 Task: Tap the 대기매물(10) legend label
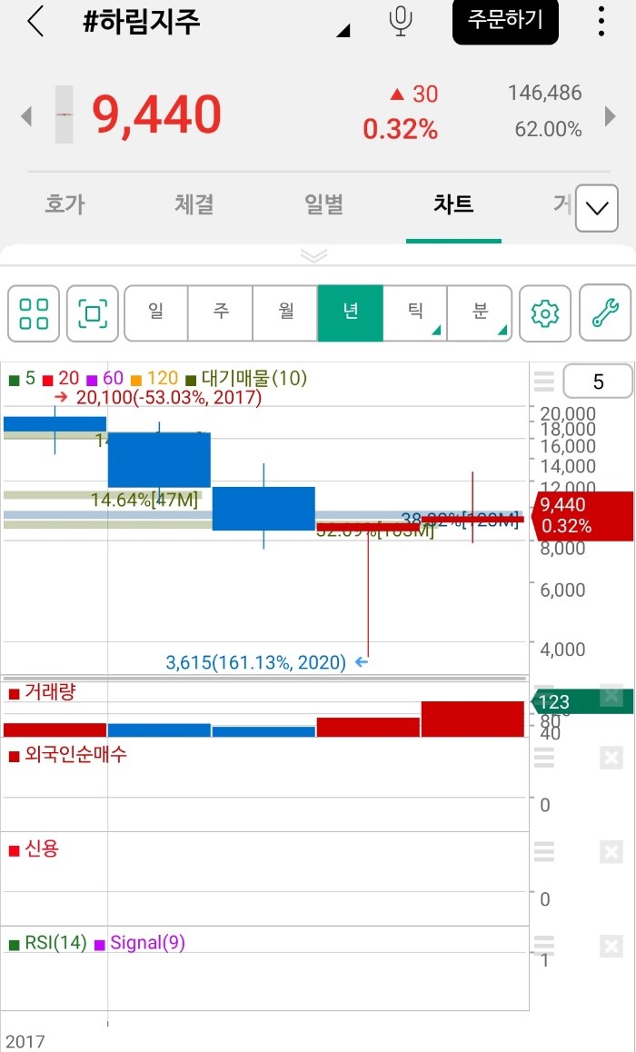coord(253,379)
